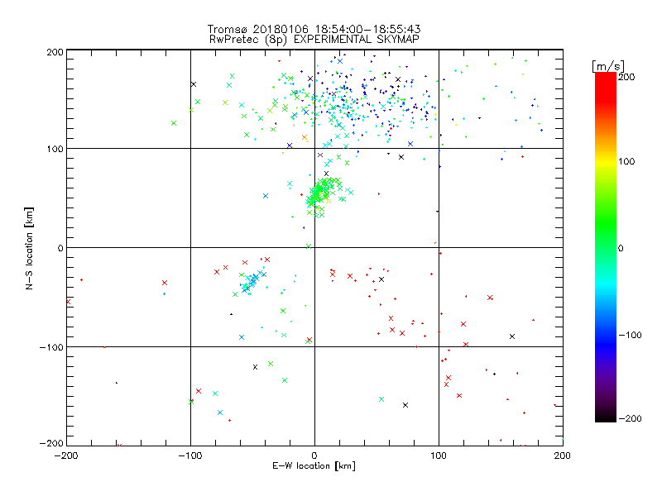Image resolution: width=662 pixels, height=496 pixels.
Task: Click the 'N-S location [km]' axis label
Action: [29, 248]
